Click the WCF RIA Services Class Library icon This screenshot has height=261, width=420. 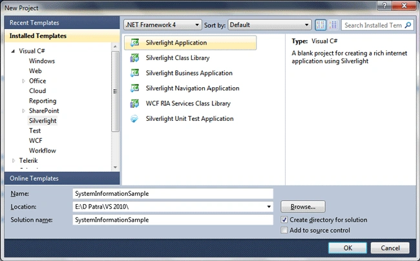pos(134,103)
